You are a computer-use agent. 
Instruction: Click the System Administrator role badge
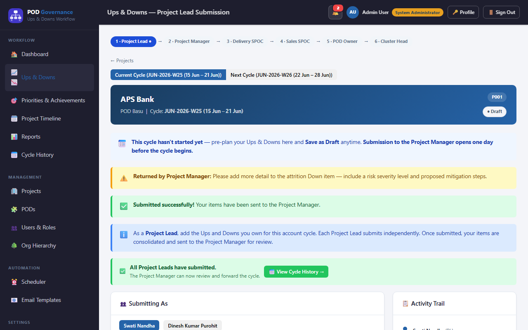[x=417, y=12]
